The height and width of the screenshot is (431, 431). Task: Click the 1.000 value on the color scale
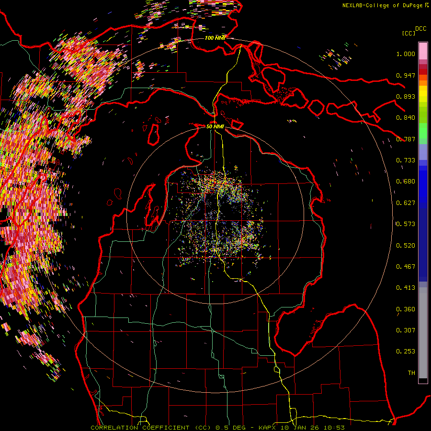(406, 54)
